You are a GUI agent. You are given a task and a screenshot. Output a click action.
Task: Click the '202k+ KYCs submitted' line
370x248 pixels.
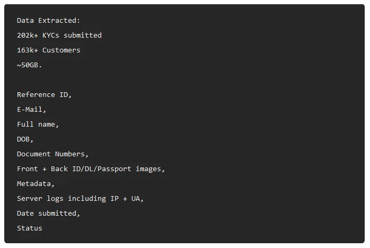tap(59, 36)
